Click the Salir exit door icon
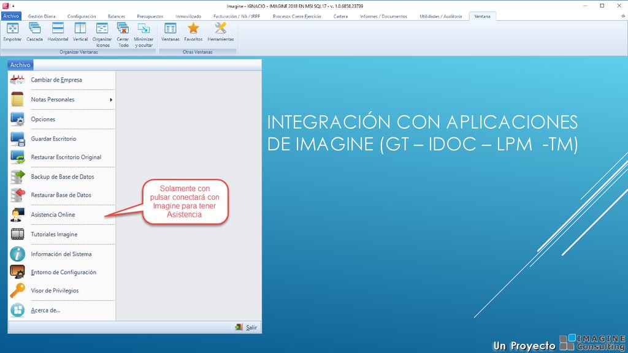628x353 pixels. [x=239, y=327]
